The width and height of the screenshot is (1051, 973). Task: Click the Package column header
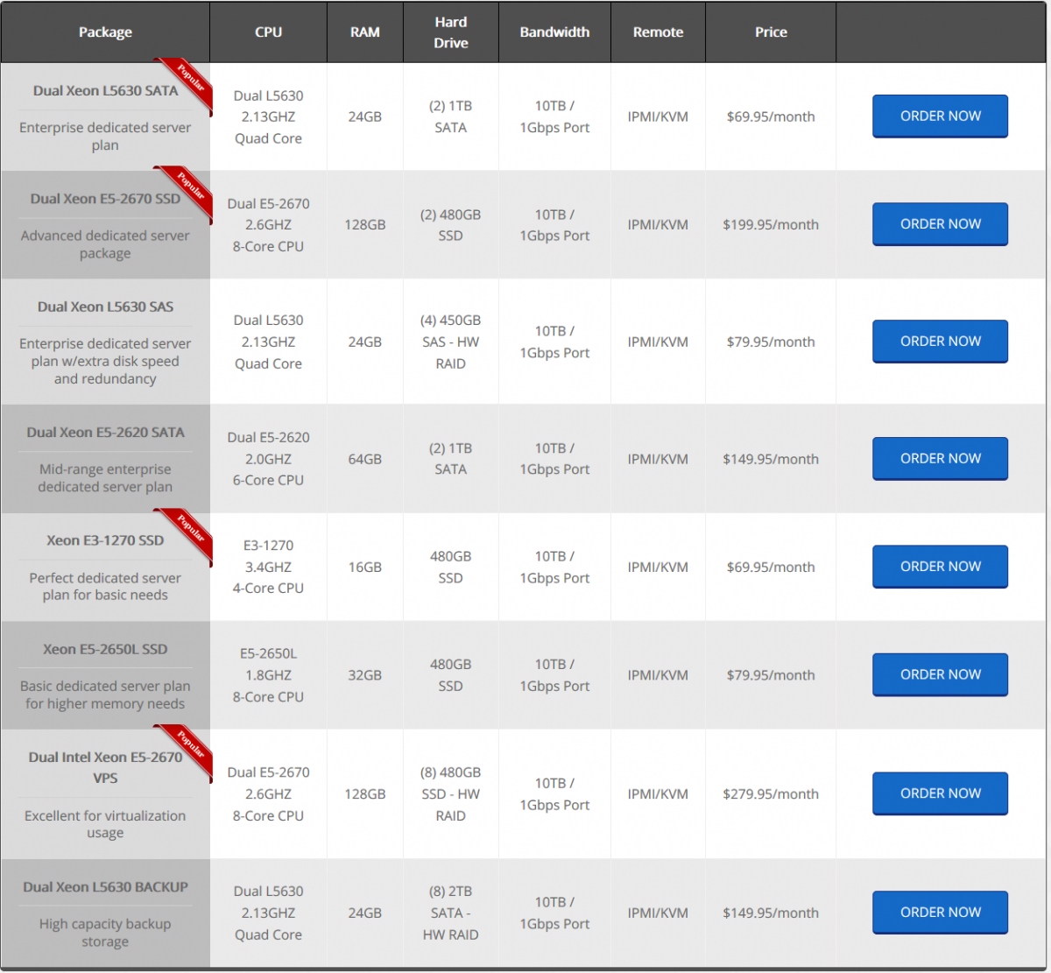point(105,32)
